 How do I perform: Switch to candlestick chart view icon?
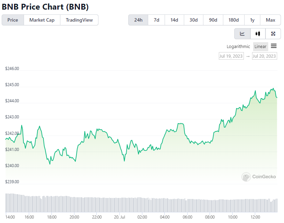258,34
